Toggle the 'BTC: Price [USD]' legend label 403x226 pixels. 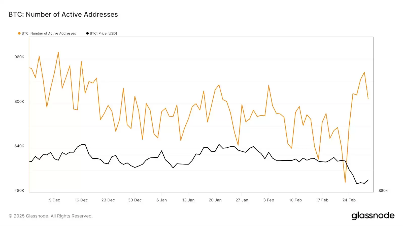(103, 33)
